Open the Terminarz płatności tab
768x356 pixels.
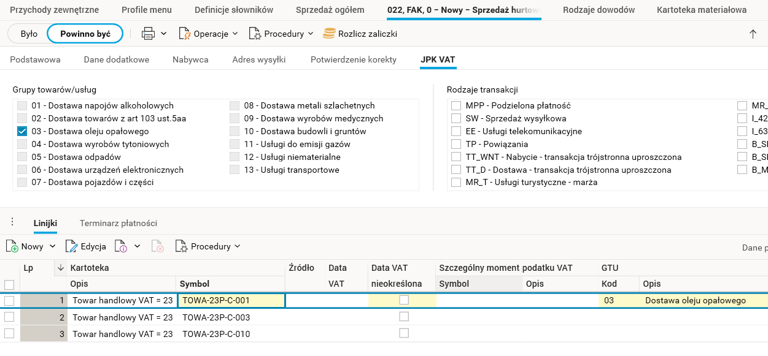(118, 223)
